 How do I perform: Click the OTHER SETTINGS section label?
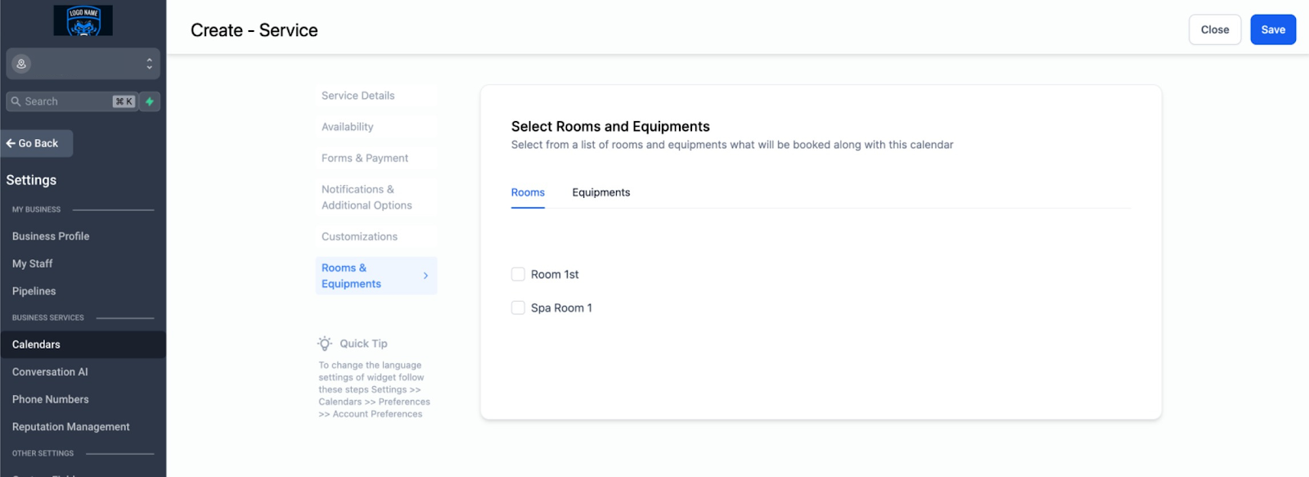[x=43, y=453]
